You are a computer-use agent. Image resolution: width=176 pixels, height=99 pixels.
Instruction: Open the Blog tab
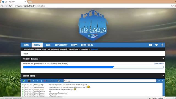coord(48,45)
